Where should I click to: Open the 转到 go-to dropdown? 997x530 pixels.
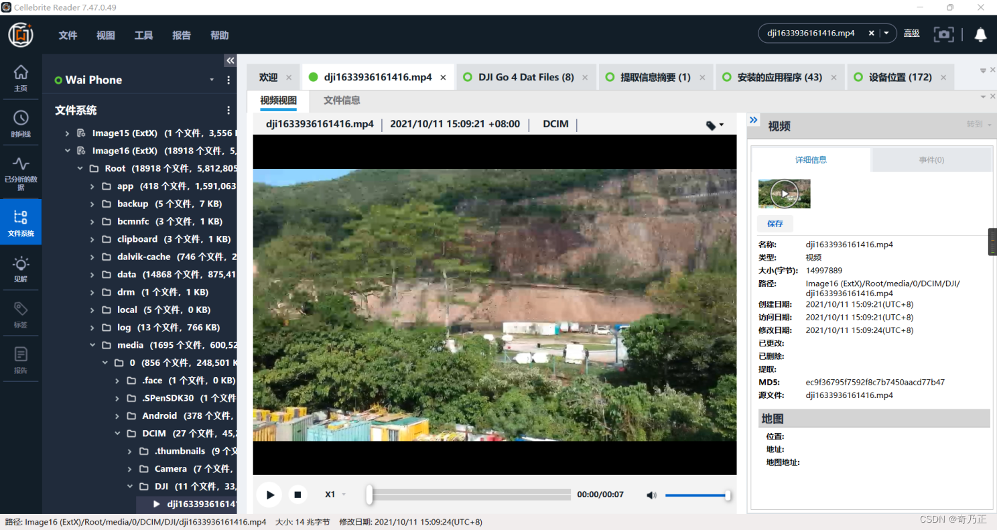click(978, 124)
